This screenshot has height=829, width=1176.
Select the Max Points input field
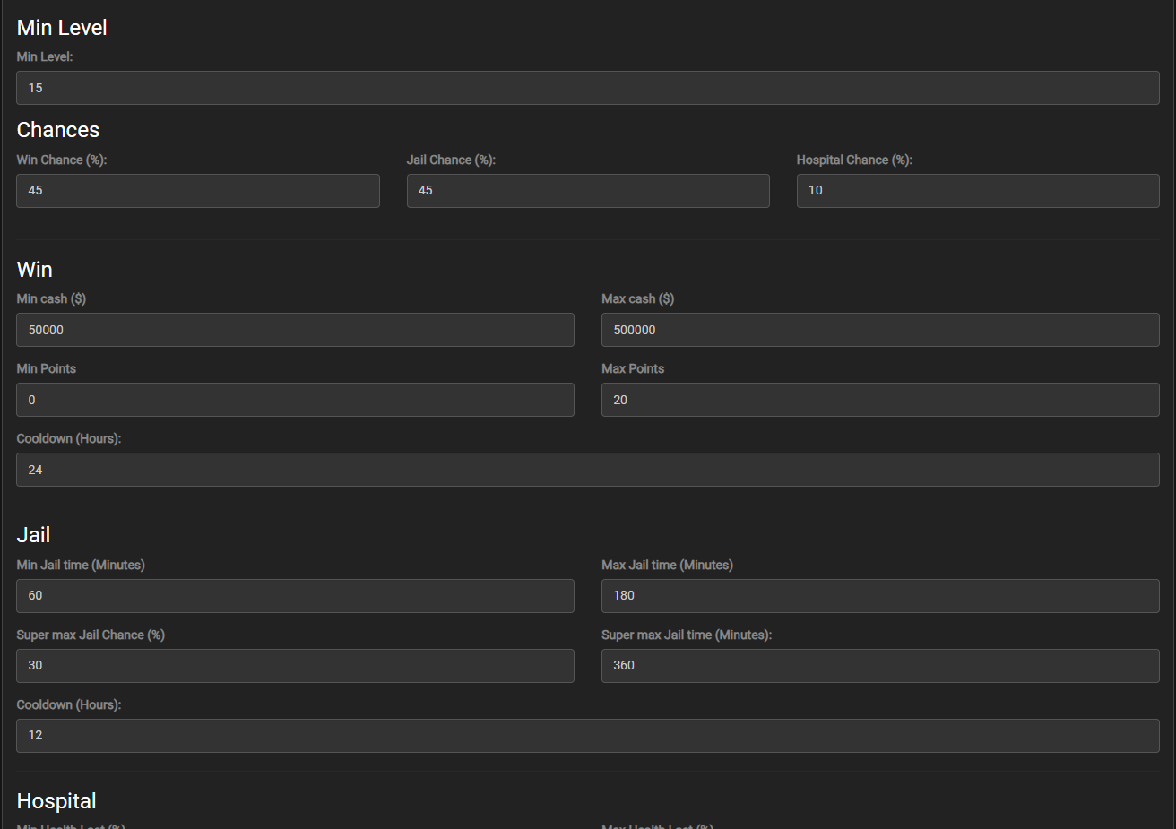(x=879, y=400)
